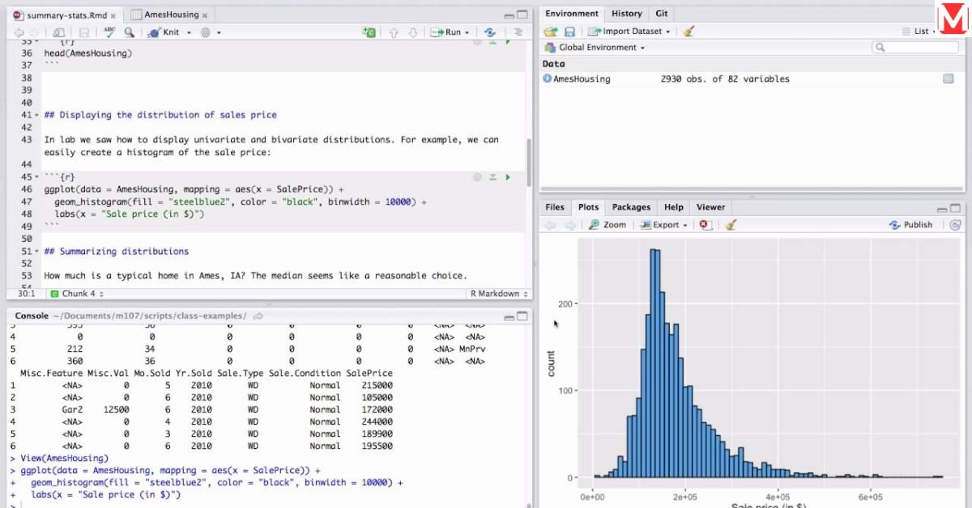Open the Global Environment dropdown

point(595,48)
